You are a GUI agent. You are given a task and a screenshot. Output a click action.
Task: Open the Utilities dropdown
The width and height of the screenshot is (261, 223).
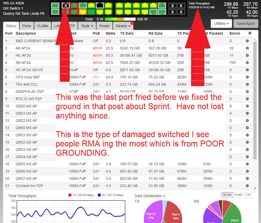tap(221, 24)
